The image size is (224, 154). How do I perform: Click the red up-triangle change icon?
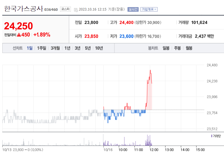coord(19,35)
